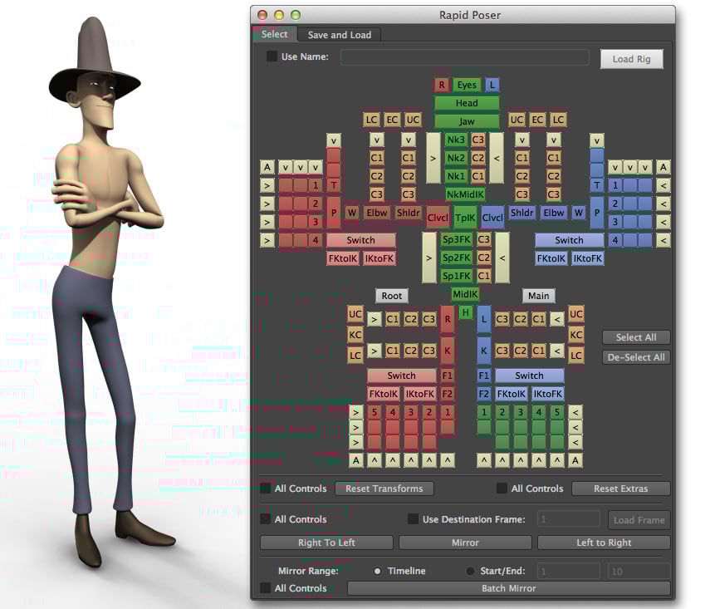Image resolution: width=710 pixels, height=609 pixels.
Task: Select the Nk3 neck control
Action: [456, 140]
